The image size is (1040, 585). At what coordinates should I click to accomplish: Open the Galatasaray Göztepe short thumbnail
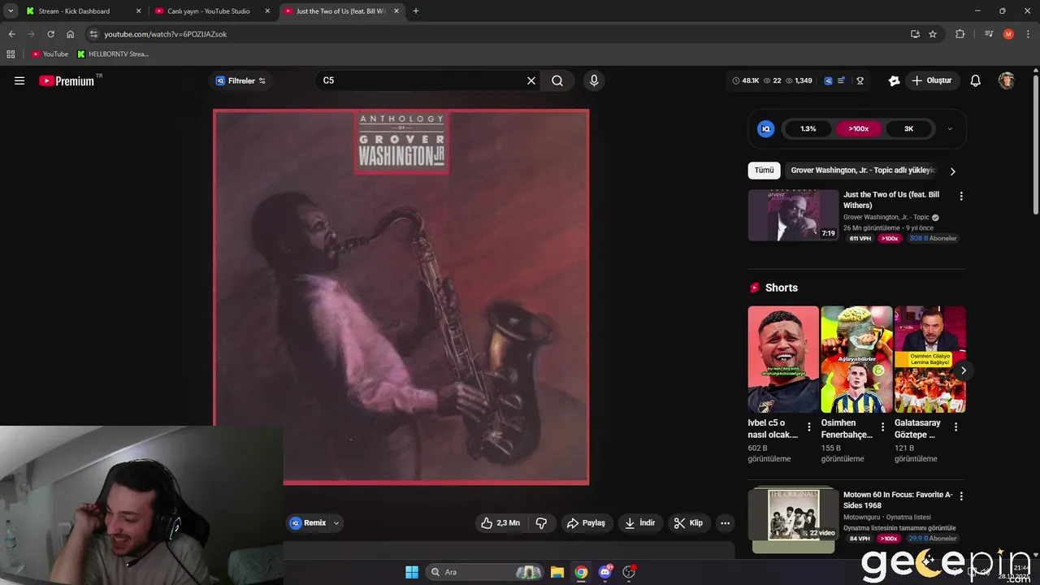(x=929, y=359)
